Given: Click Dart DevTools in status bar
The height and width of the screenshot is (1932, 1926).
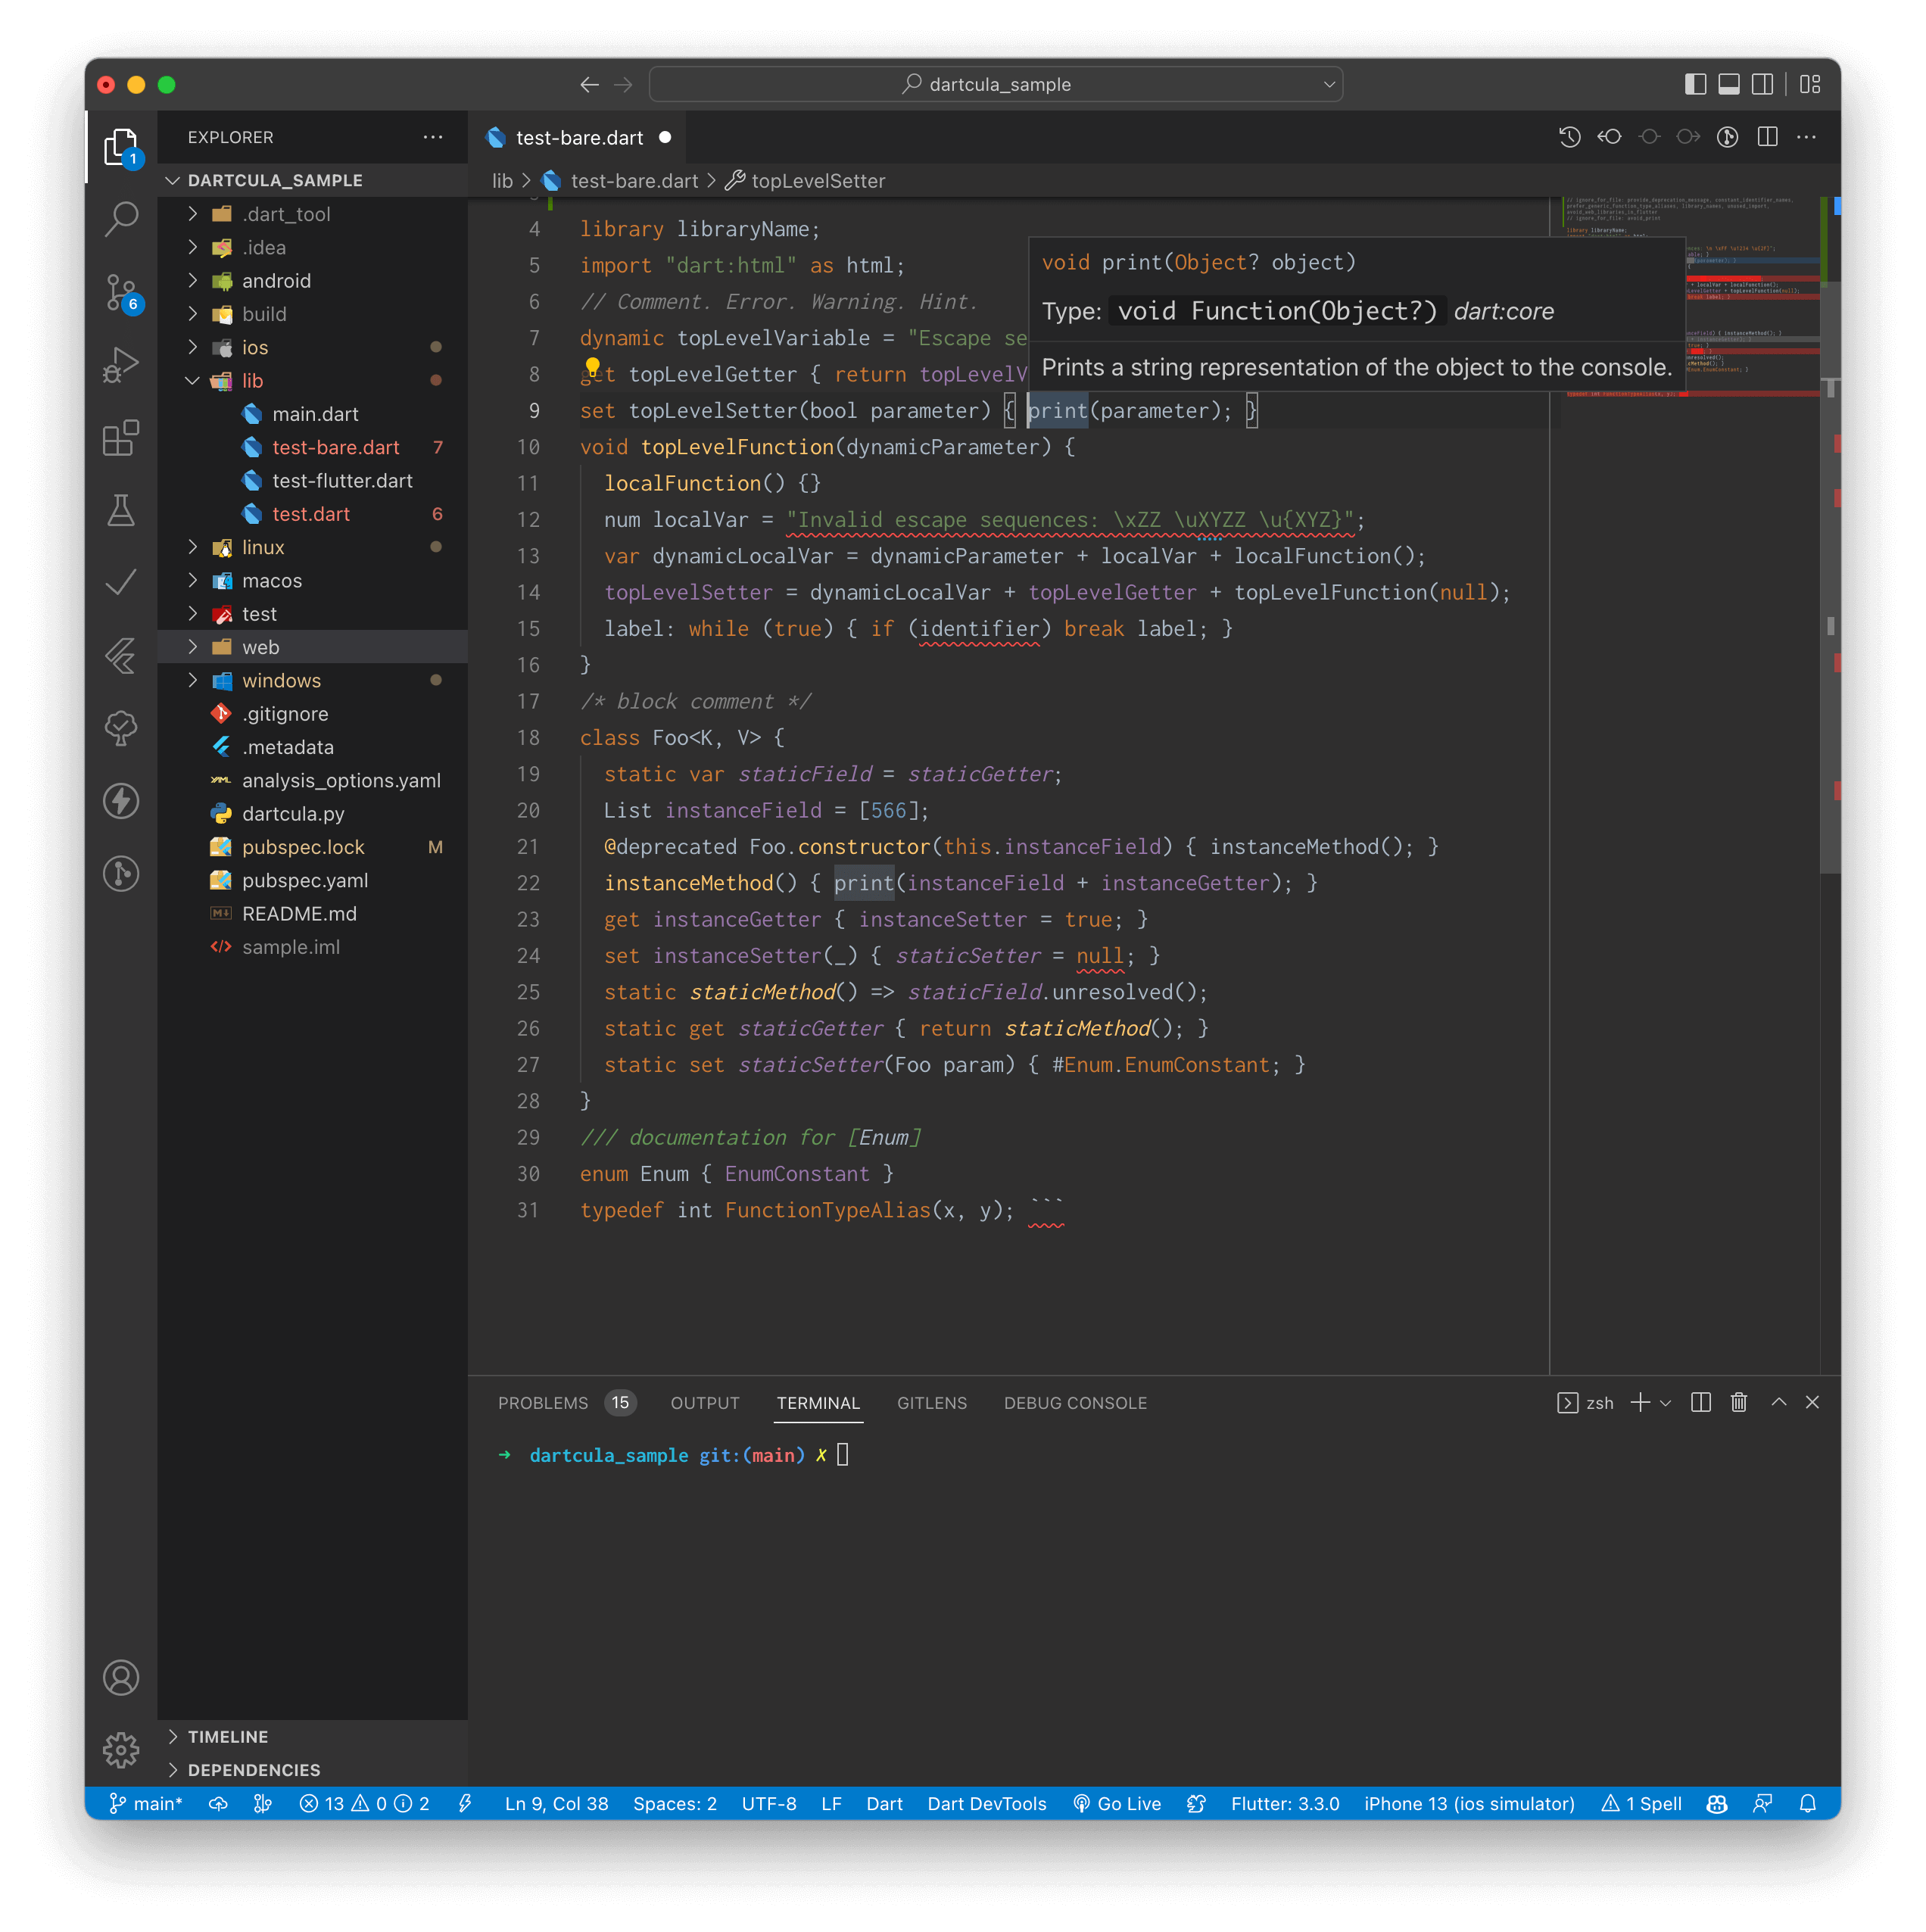Looking at the screenshot, I should click(x=986, y=1803).
